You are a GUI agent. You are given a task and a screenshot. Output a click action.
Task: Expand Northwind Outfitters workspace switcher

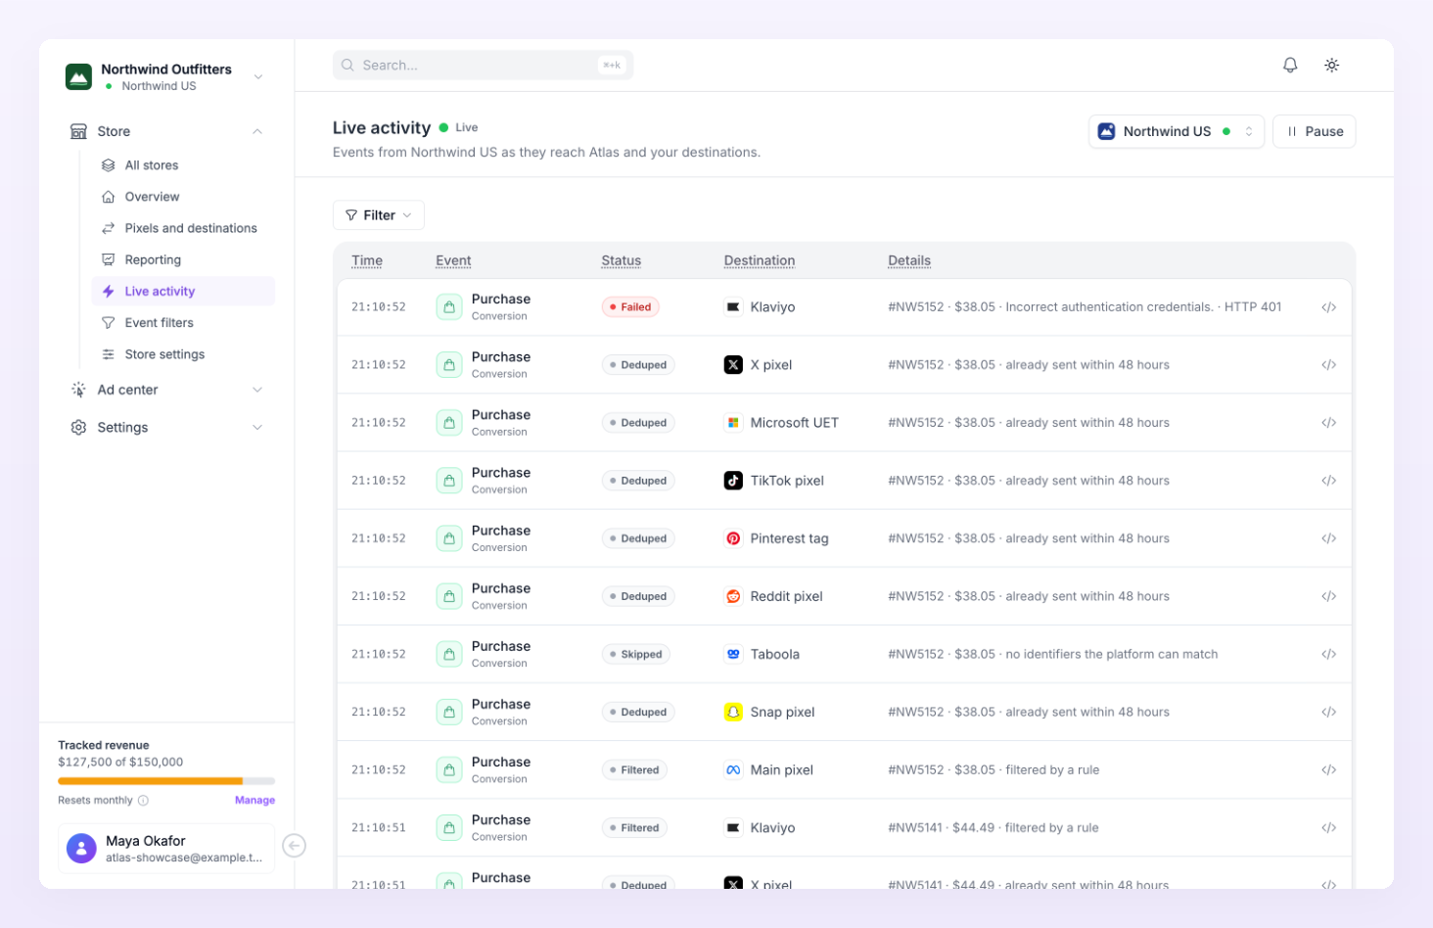(x=258, y=76)
